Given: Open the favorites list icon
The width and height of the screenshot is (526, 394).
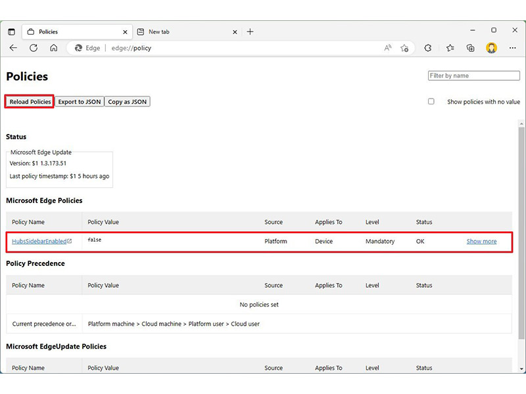Looking at the screenshot, I should point(450,48).
